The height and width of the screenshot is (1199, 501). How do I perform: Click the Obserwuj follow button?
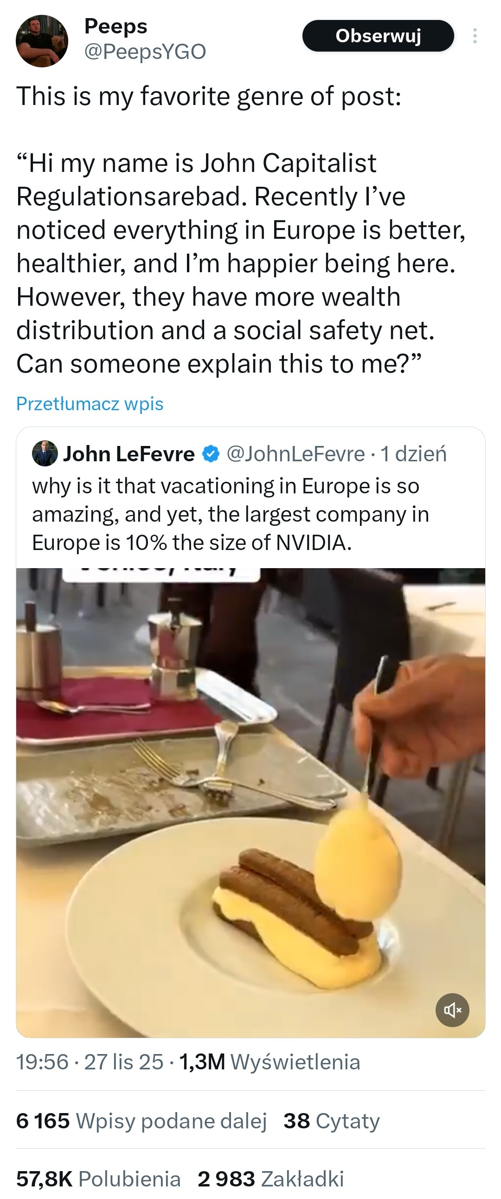click(378, 36)
